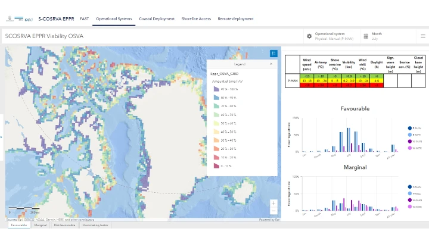Switch to the Coastal Deployment tab
429x241 pixels.
(x=157, y=19)
